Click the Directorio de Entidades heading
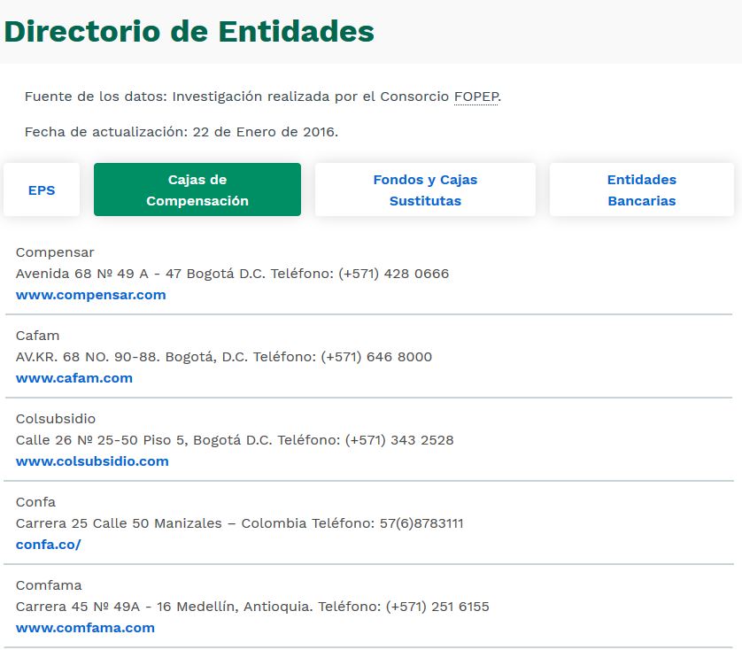 (x=189, y=32)
